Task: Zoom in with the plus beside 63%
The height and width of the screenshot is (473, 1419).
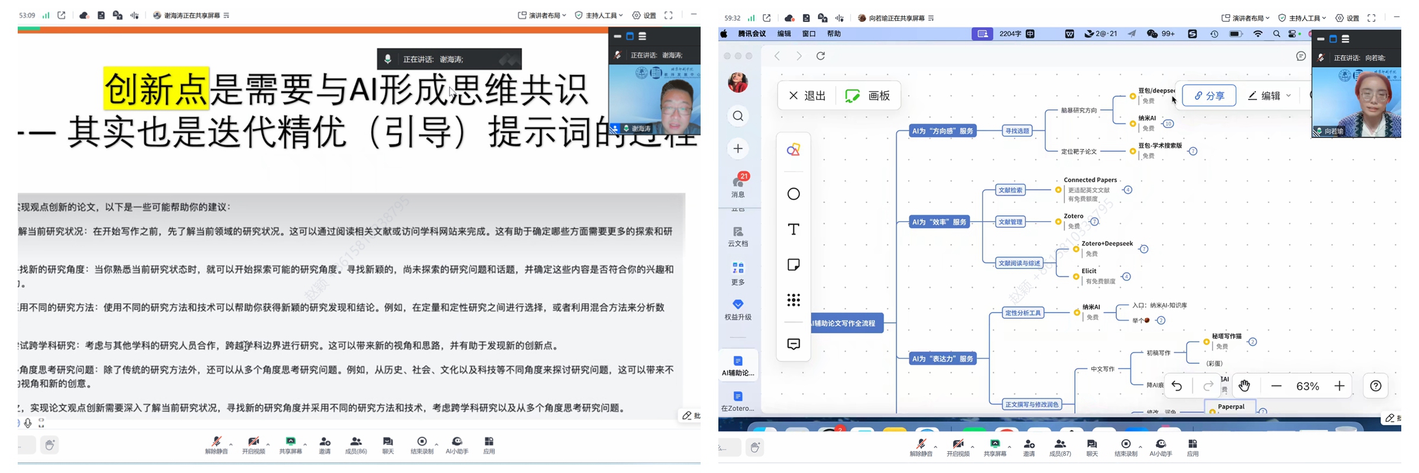Action: pyautogui.click(x=1339, y=386)
